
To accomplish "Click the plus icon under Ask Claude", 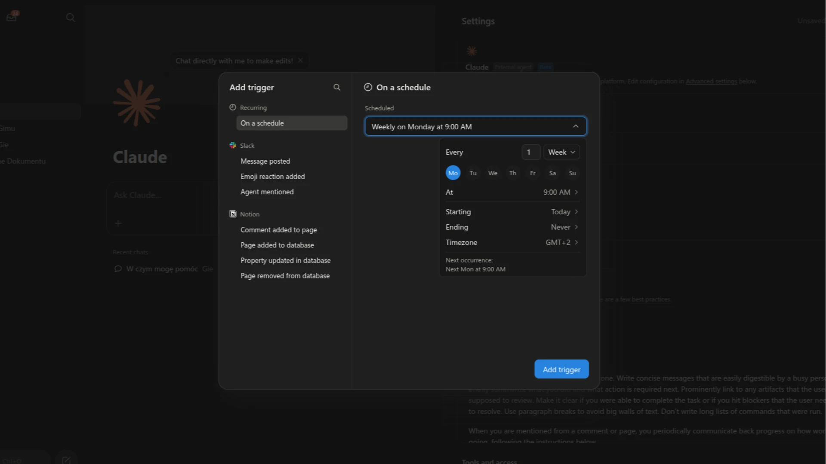I will (118, 223).
